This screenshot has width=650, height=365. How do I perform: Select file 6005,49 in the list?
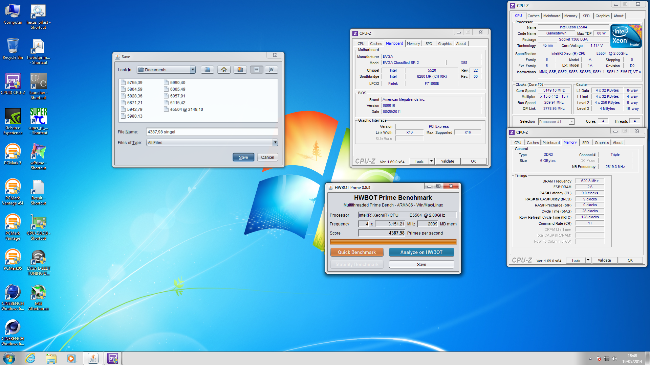[175, 89]
